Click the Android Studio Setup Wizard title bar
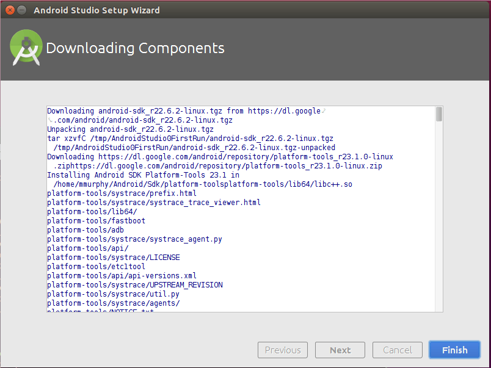 (244, 10)
